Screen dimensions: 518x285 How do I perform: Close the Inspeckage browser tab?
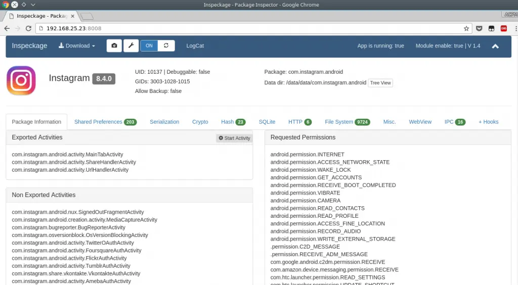[x=72, y=16]
